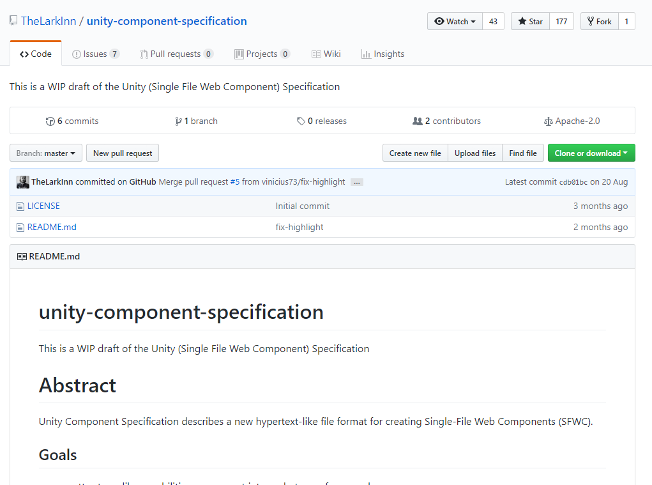Open the LICENSE file
The image size is (652, 485).
[43, 206]
